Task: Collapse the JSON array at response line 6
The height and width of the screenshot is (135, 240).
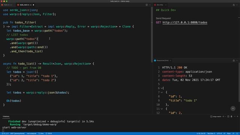Action: pos(162,88)
